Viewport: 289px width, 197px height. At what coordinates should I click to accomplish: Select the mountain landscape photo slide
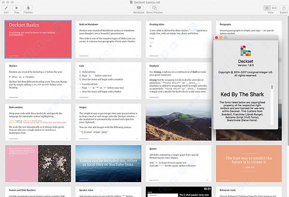[x=179, y=122]
